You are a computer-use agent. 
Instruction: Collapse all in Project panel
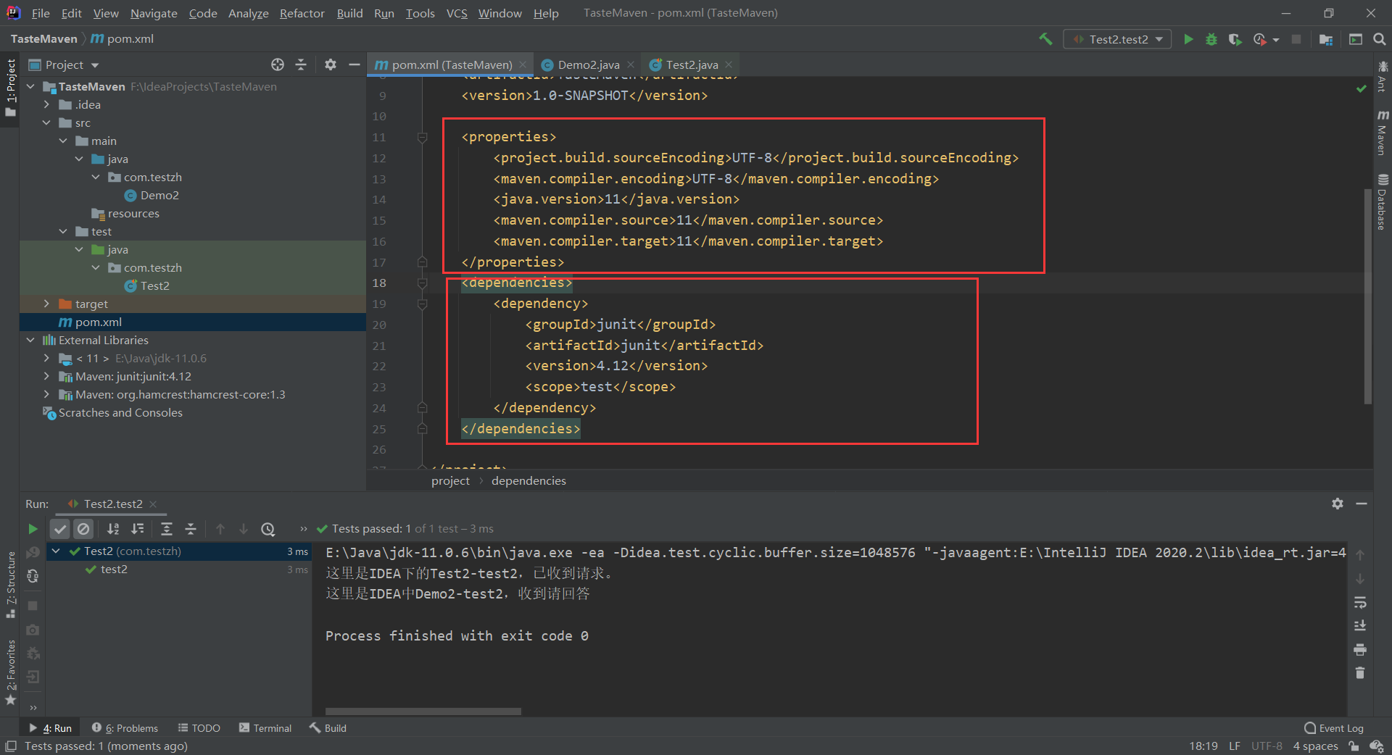[x=301, y=64]
